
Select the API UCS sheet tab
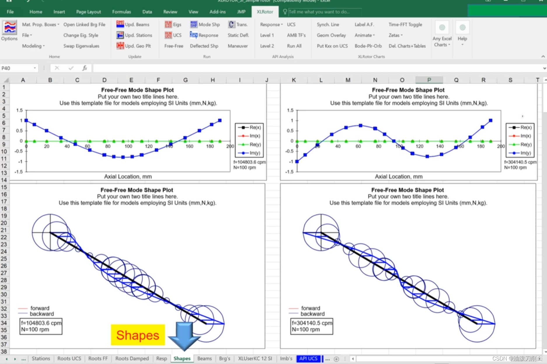point(308,358)
